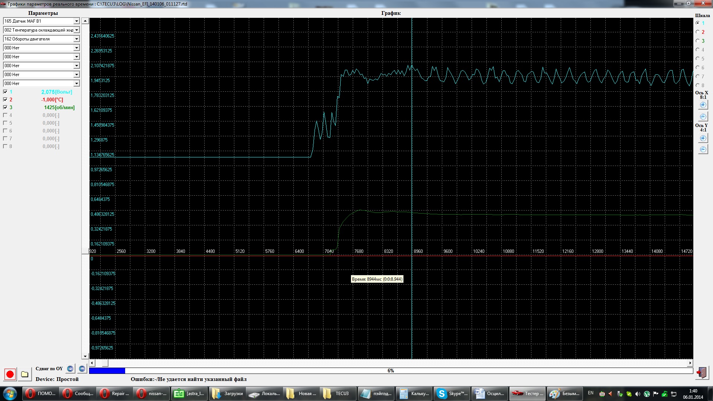Image resolution: width=713 pixels, height=401 pixels.
Task: Open a log file with the folder icon
Action: coord(25,374)
